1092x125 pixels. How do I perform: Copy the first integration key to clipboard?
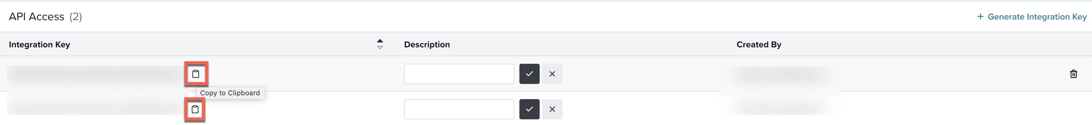click(195, 74)
